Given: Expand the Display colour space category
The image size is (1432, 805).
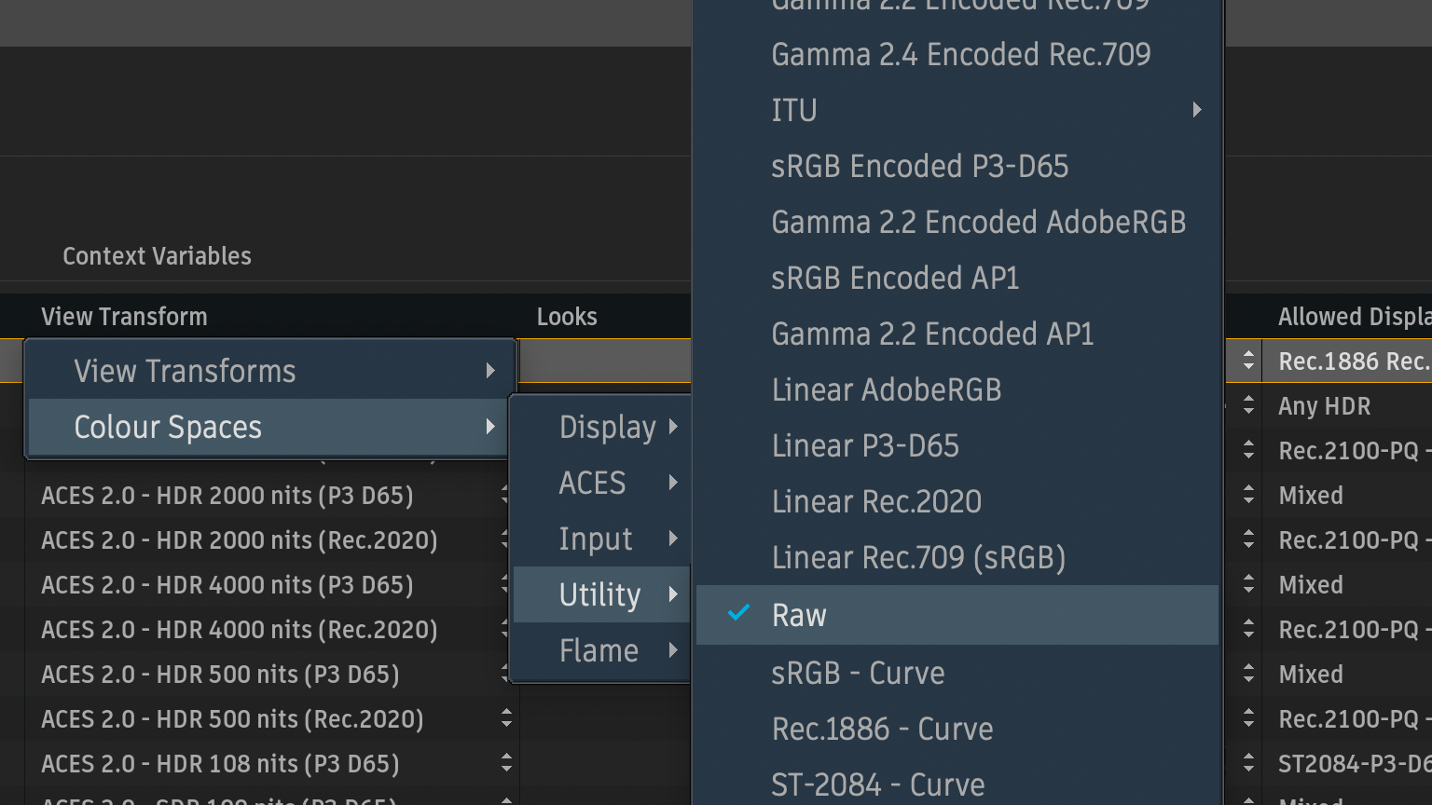Looking at the screenshot, I should click(x=606, y=427).
